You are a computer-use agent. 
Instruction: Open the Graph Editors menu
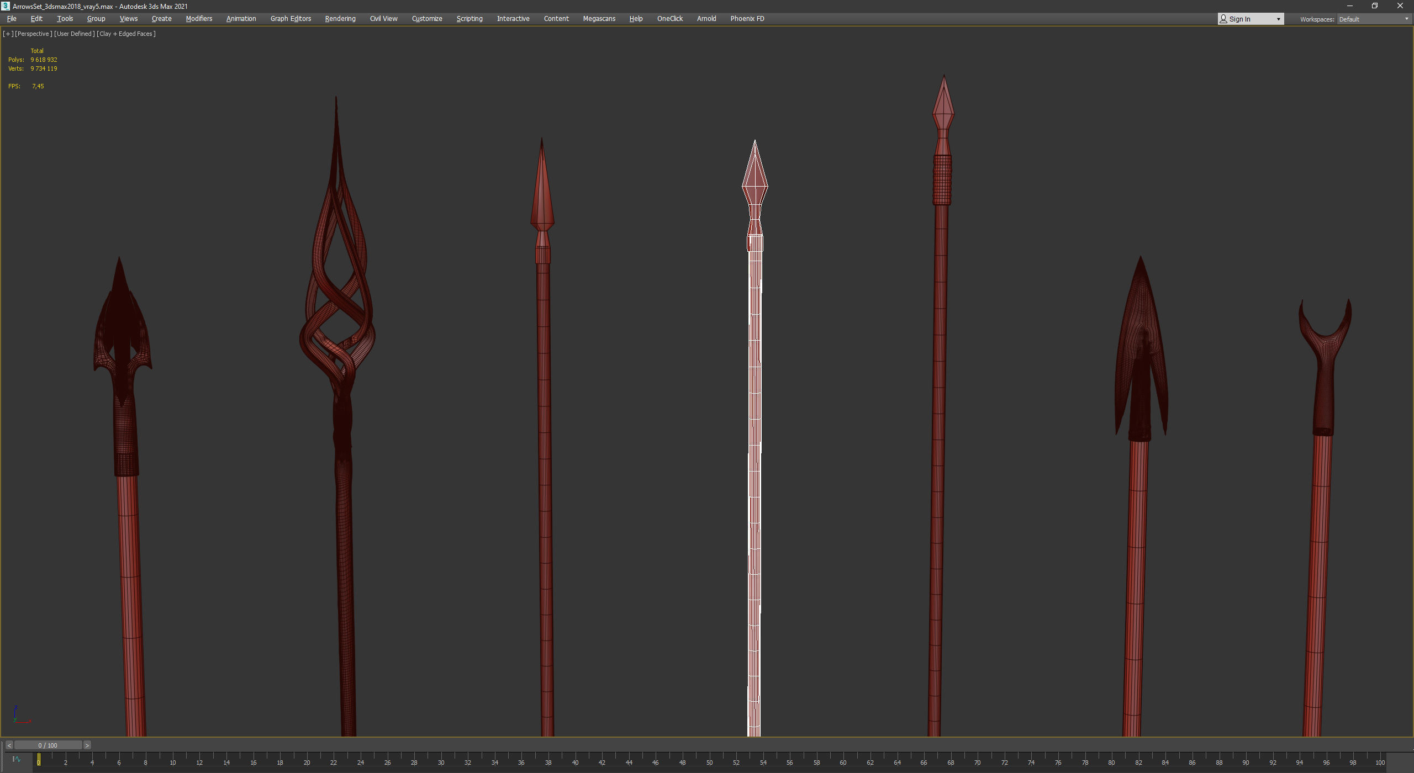click(291, 19)
